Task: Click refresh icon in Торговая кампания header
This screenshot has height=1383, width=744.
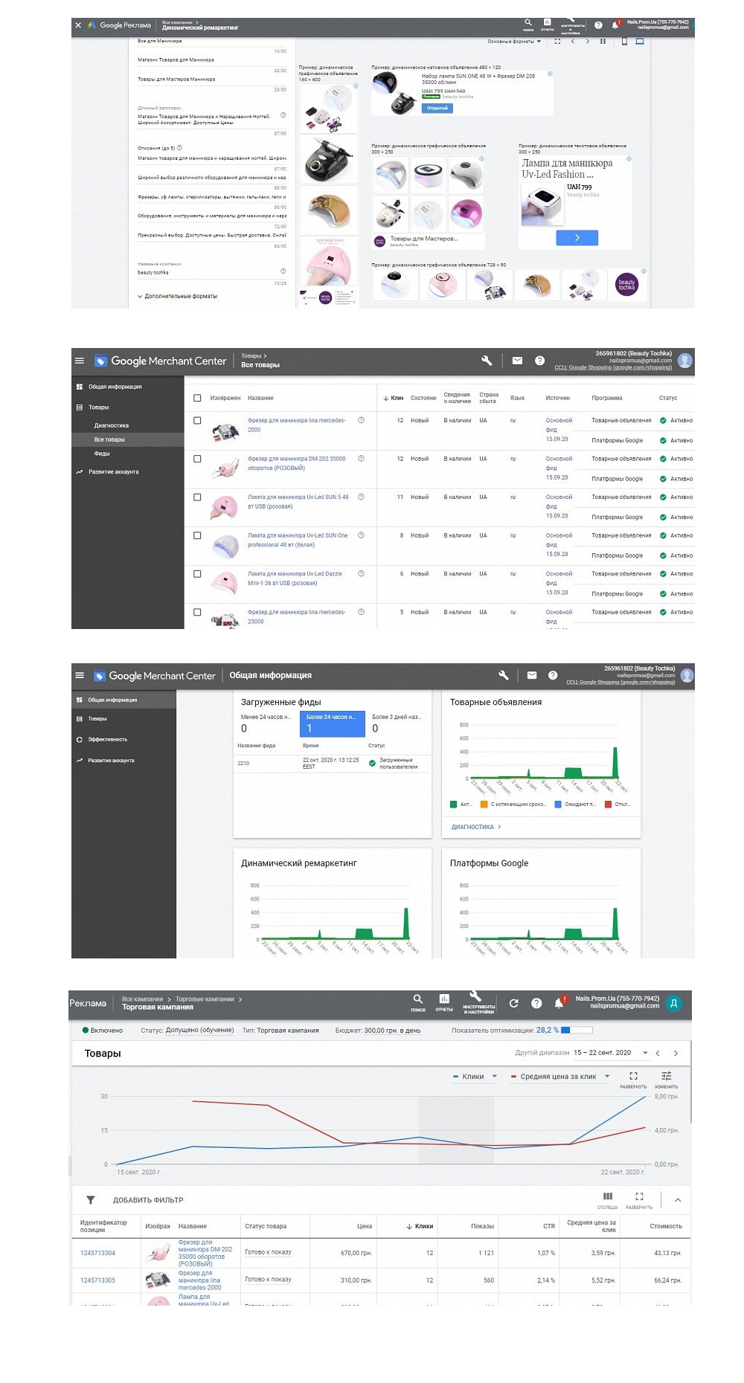Action: (x=513, y=1003)
